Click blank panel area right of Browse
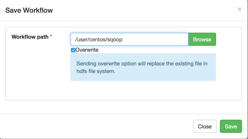The height and width of the screenshot is (139, 248). click(228, 39)
